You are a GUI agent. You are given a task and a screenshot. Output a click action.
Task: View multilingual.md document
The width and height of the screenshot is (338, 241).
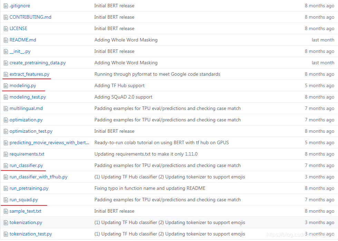(x=26, y=109)
